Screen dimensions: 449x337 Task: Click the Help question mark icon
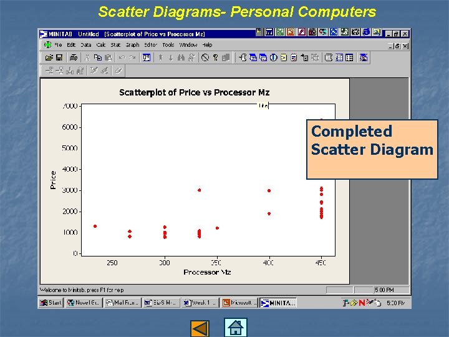point(215,57)
